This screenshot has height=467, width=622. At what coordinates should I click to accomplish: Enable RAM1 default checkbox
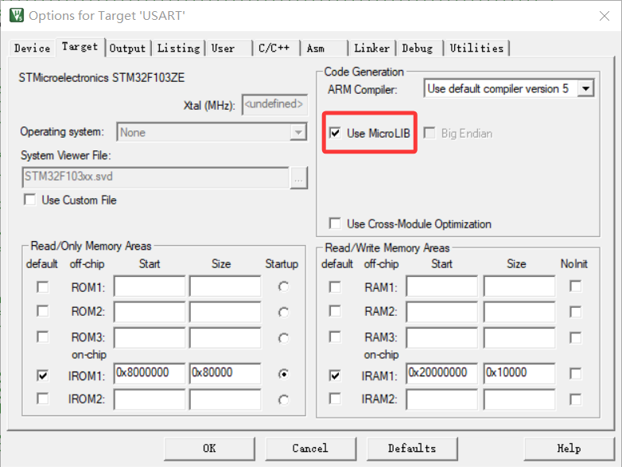click(x=335, y=287)
